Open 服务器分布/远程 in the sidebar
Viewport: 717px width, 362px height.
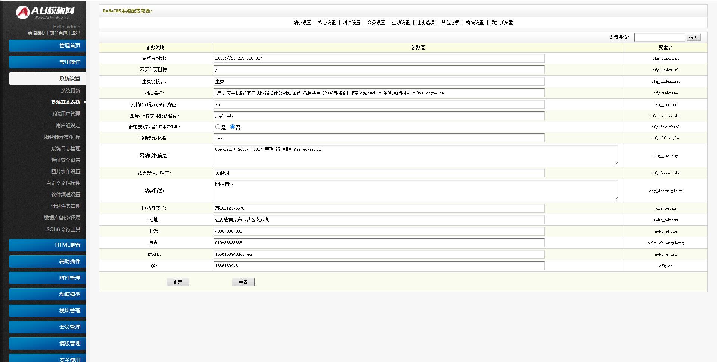tap(62, 137)
